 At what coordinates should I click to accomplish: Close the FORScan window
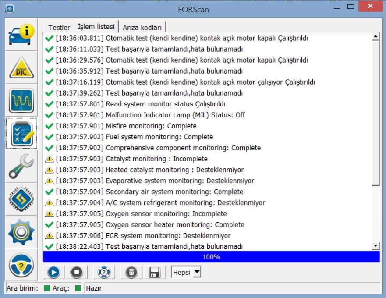pyautogui.click(x=370, y=6)
